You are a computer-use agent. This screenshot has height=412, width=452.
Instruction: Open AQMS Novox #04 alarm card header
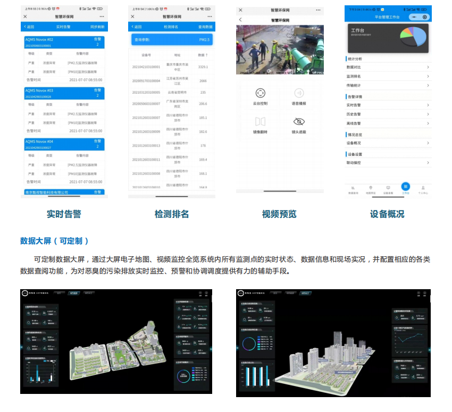(x=64, y=144)
